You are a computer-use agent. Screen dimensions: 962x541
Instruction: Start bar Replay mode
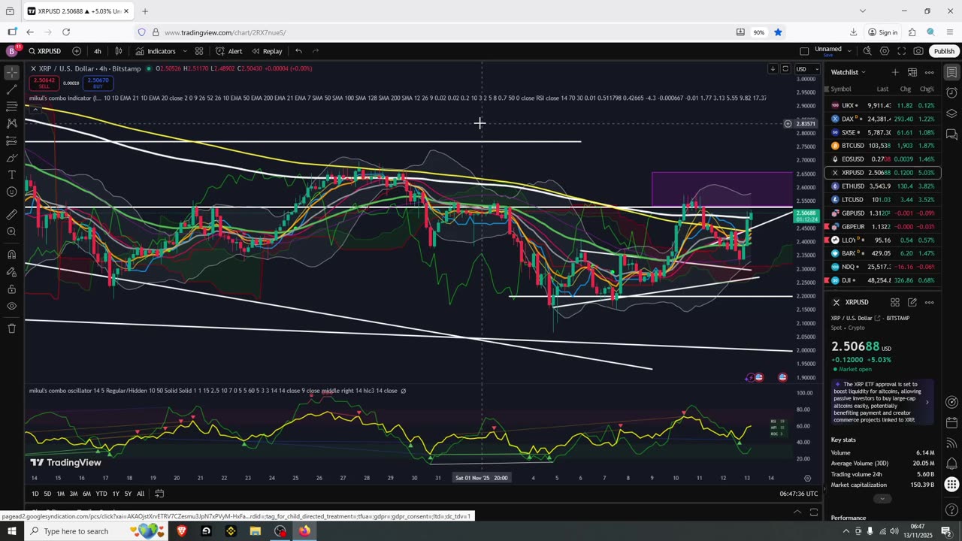click(x=267, y=51)
